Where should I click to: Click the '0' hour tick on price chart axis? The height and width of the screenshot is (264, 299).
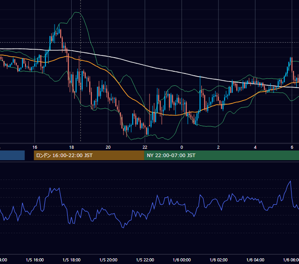182,147
